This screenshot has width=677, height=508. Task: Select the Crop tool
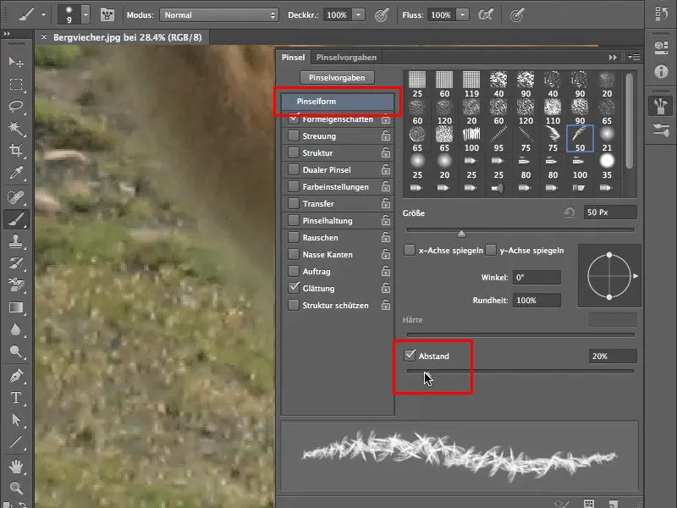click(x=16, y=151)
